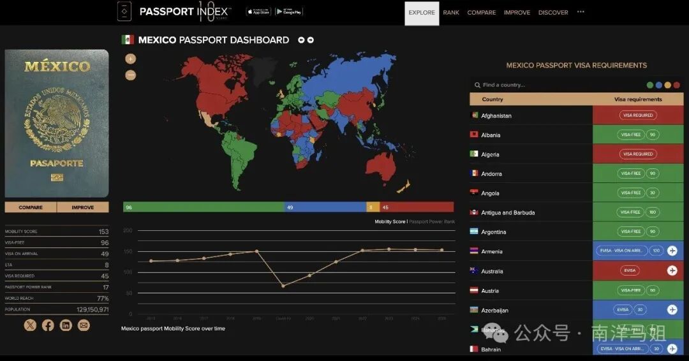
Task: Click the Mexico flag icon in dashboard title
Action: (x=128, y=40)
